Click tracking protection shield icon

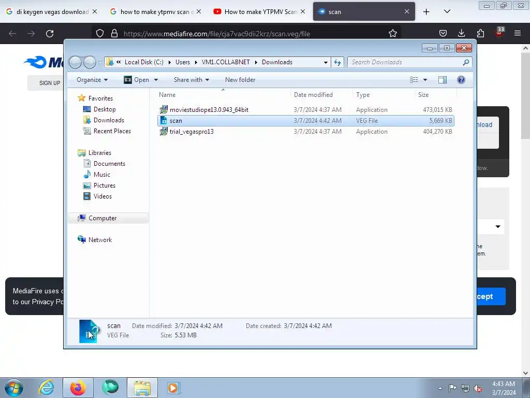(x=100, y=34)
